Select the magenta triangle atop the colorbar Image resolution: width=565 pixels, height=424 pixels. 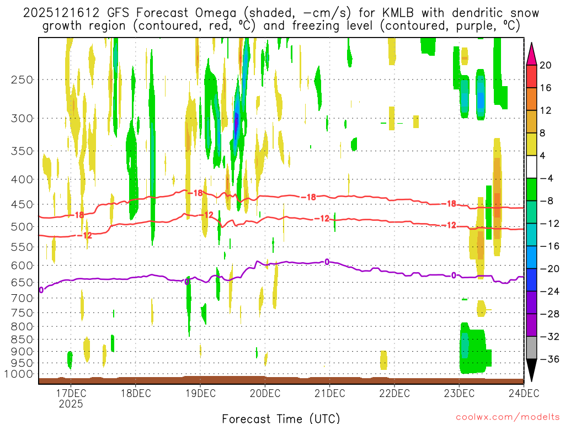531,54
